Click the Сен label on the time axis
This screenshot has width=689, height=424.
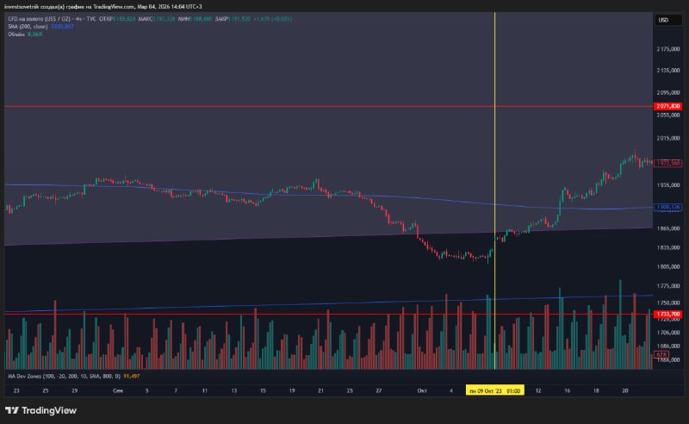point(117,390)
